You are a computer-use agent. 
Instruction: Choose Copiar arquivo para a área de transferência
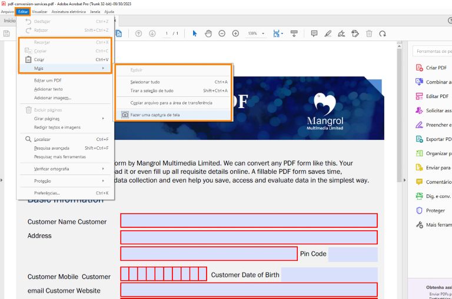[174, 103]
